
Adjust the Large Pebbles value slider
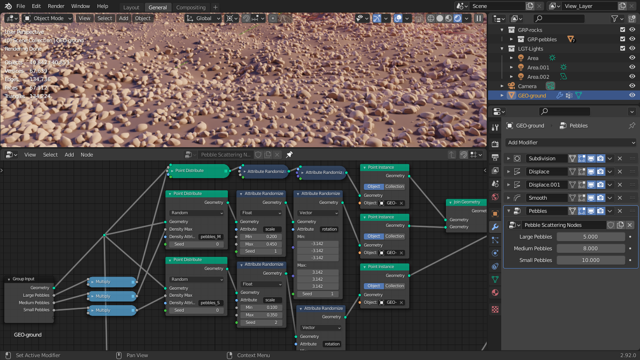point(590,236)
